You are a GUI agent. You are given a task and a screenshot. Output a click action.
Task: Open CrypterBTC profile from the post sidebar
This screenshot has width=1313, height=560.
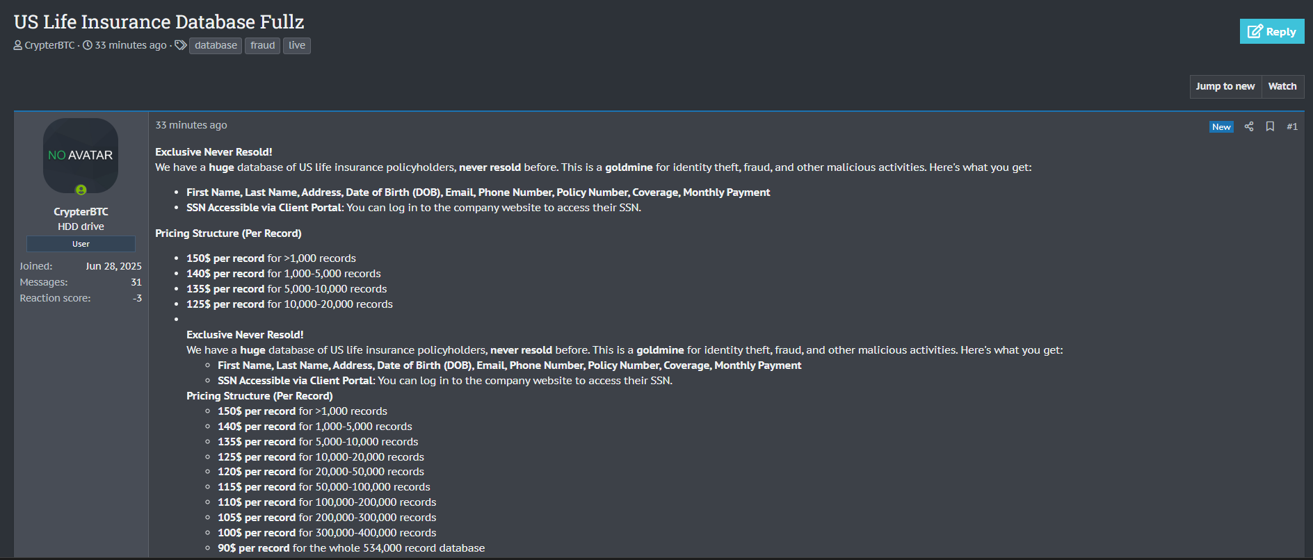(x=81, y=211)
